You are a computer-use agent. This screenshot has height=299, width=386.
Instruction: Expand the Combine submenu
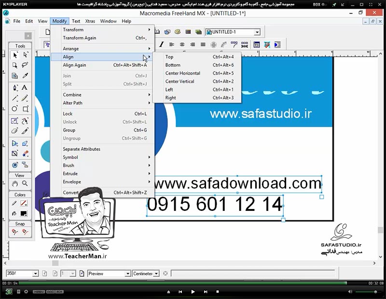tap(103, 94)
